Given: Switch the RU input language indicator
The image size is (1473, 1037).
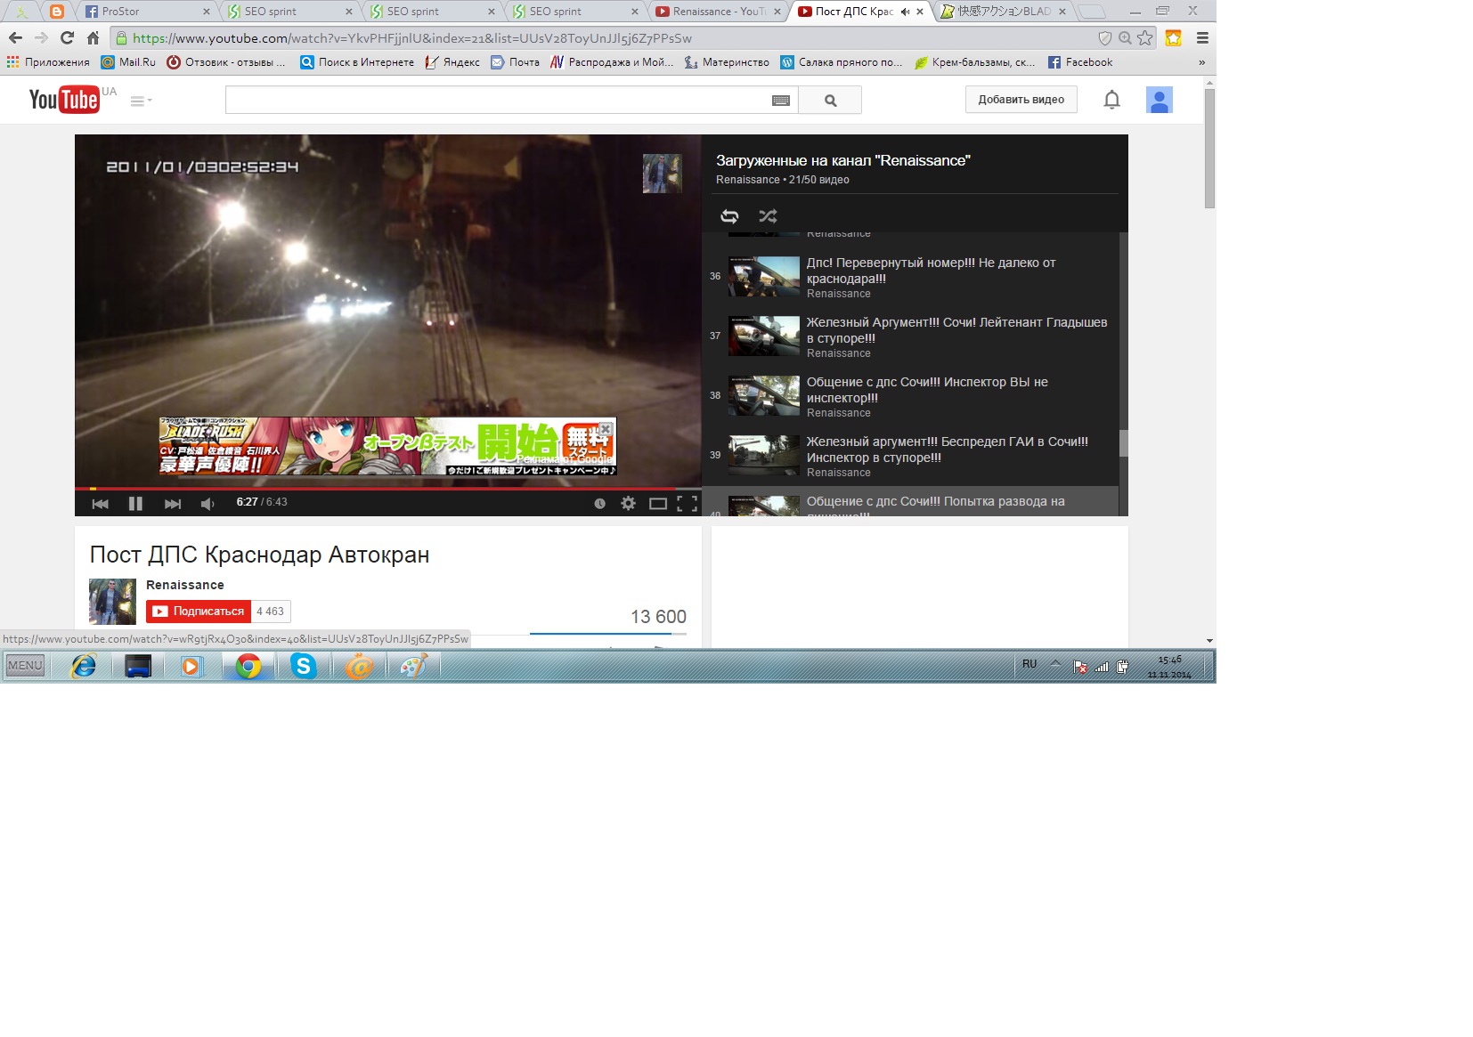Looking at the screenshot, I should 1029,664.
